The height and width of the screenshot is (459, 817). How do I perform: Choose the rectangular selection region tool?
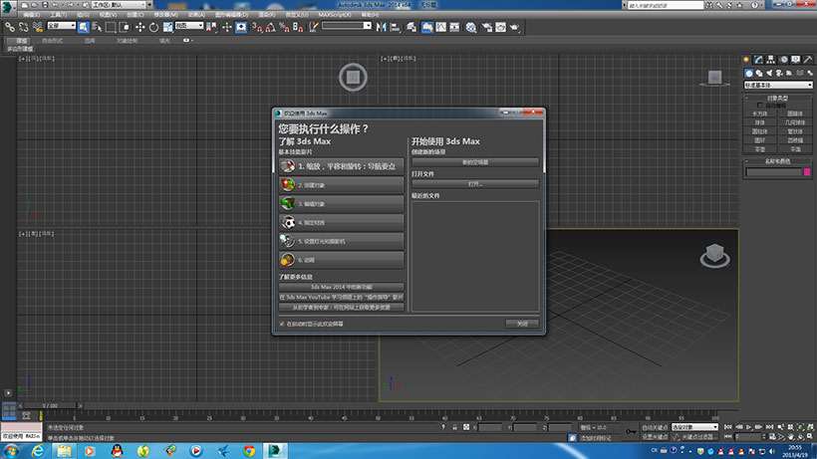tap(111, 27)
